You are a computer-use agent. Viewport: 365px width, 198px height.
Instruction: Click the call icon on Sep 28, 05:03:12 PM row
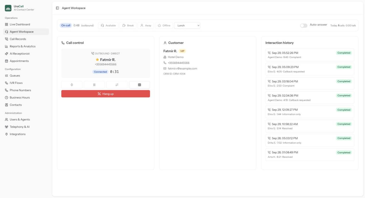click(269, 138)
